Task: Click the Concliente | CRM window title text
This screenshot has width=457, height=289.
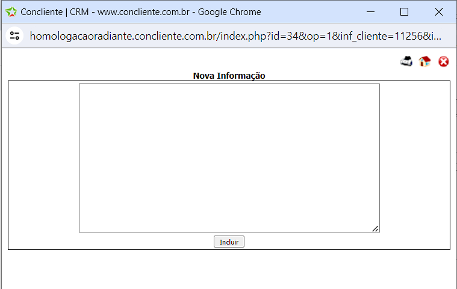Action: [141, 12]
